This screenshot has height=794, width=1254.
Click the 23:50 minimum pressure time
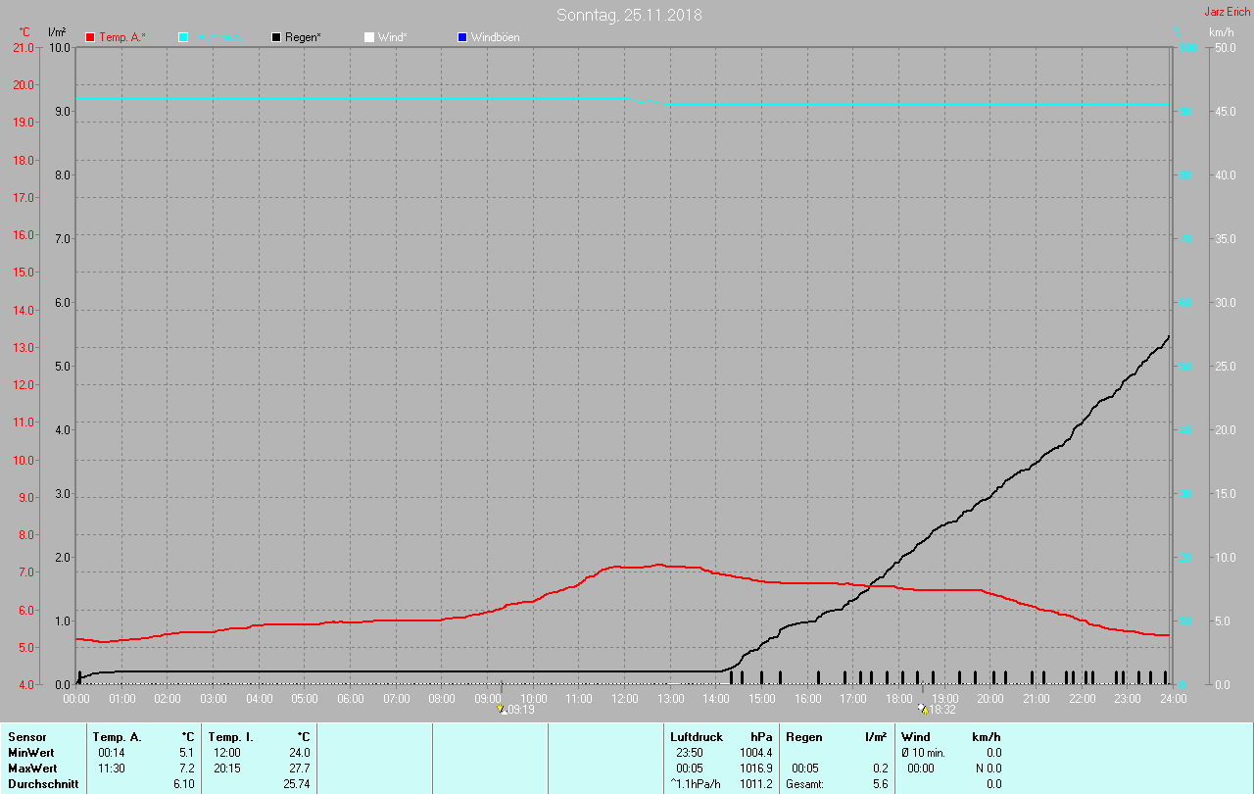(689, 752)
